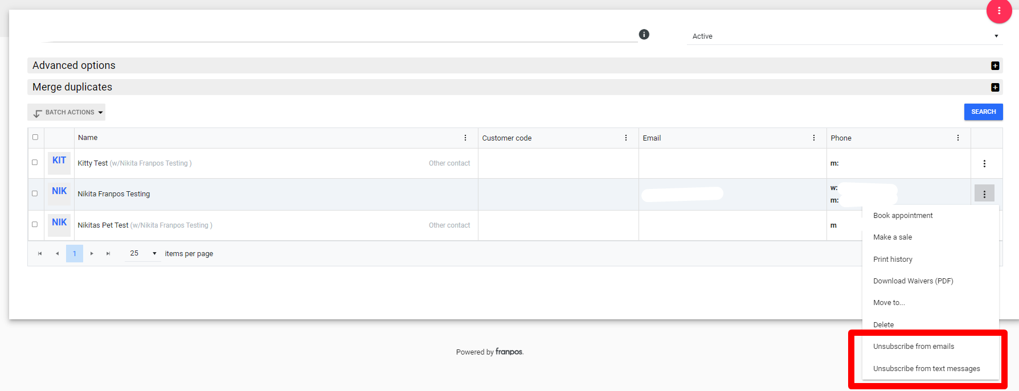Toggle row actions for Nikita Franpos Testing
Screen dimensions: 1019x391
pyautogui.click(x=984, y=194)
